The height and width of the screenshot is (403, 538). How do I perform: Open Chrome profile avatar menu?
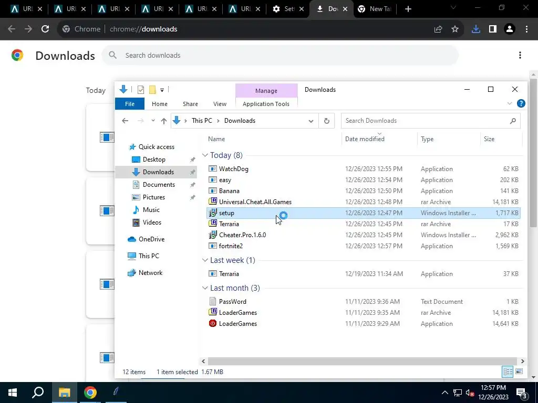pyautogui.click(x=510, y=29)
